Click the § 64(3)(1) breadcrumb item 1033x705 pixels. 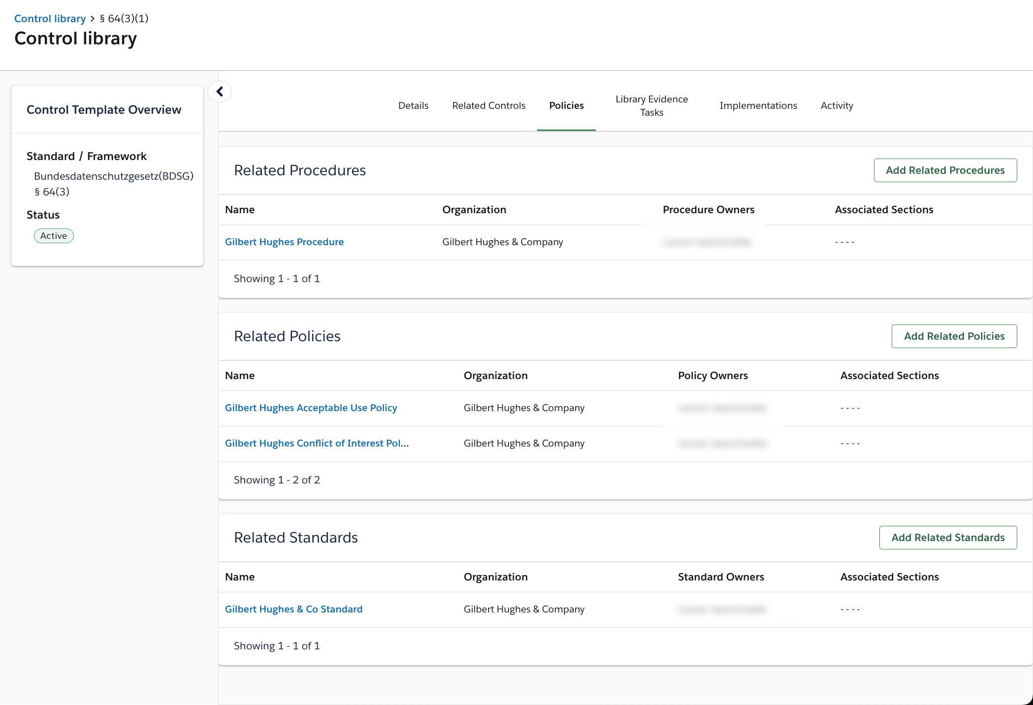[x=124, y=18]
